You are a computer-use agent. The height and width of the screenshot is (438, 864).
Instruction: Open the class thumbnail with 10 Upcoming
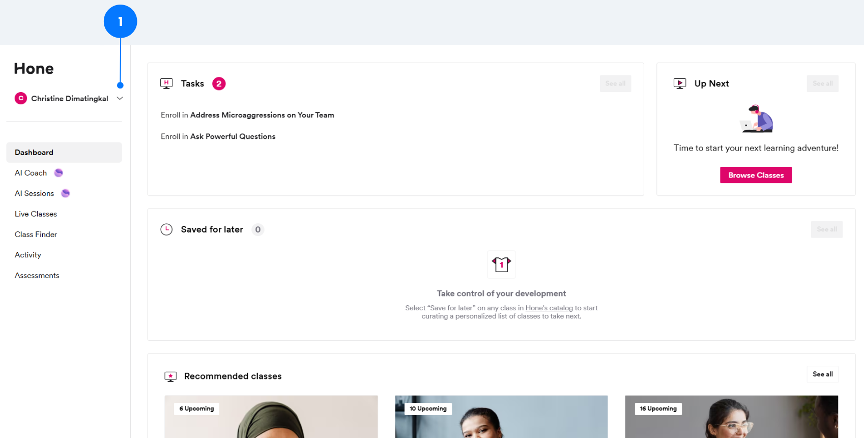click(501, 417)
